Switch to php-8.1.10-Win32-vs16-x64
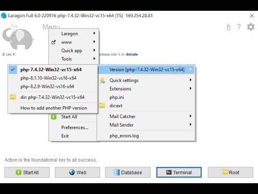258x194 pixels. pyautogui.click(x=53, y=78)
